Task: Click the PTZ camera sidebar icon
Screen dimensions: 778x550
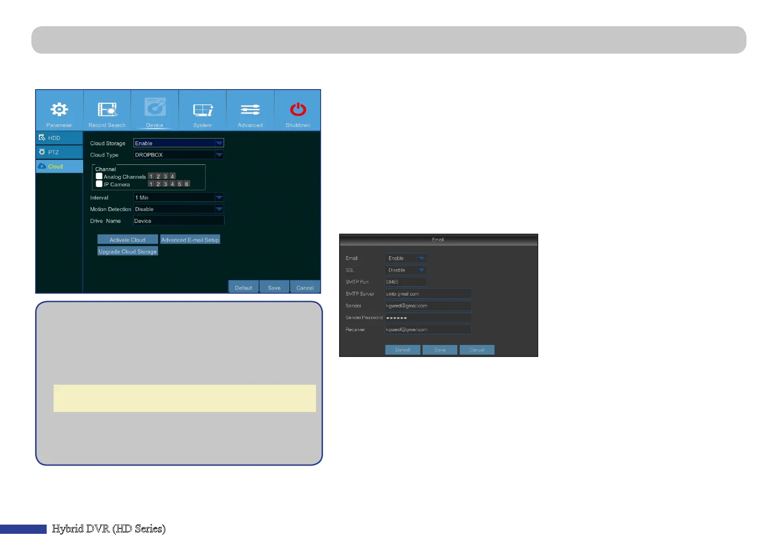Action: (x=42, y=152)
